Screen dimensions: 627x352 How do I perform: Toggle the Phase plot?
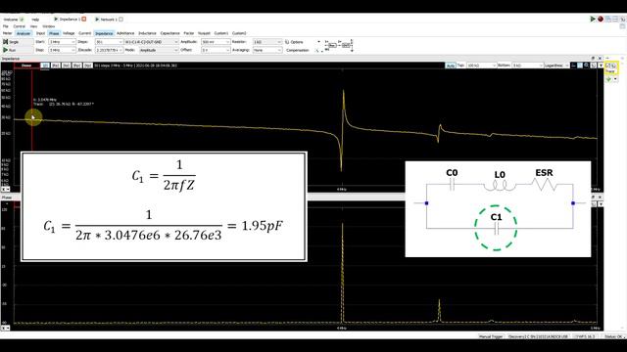click(54, 33)
